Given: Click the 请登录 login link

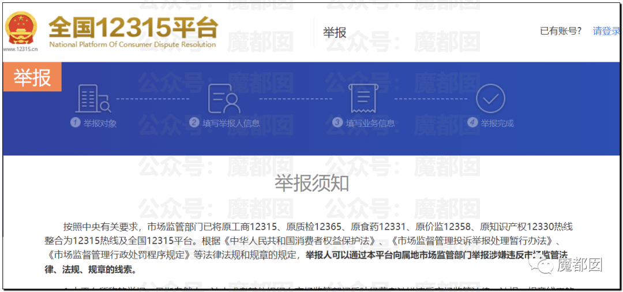Looking at the screenshot, I should (x=606, y=31).
